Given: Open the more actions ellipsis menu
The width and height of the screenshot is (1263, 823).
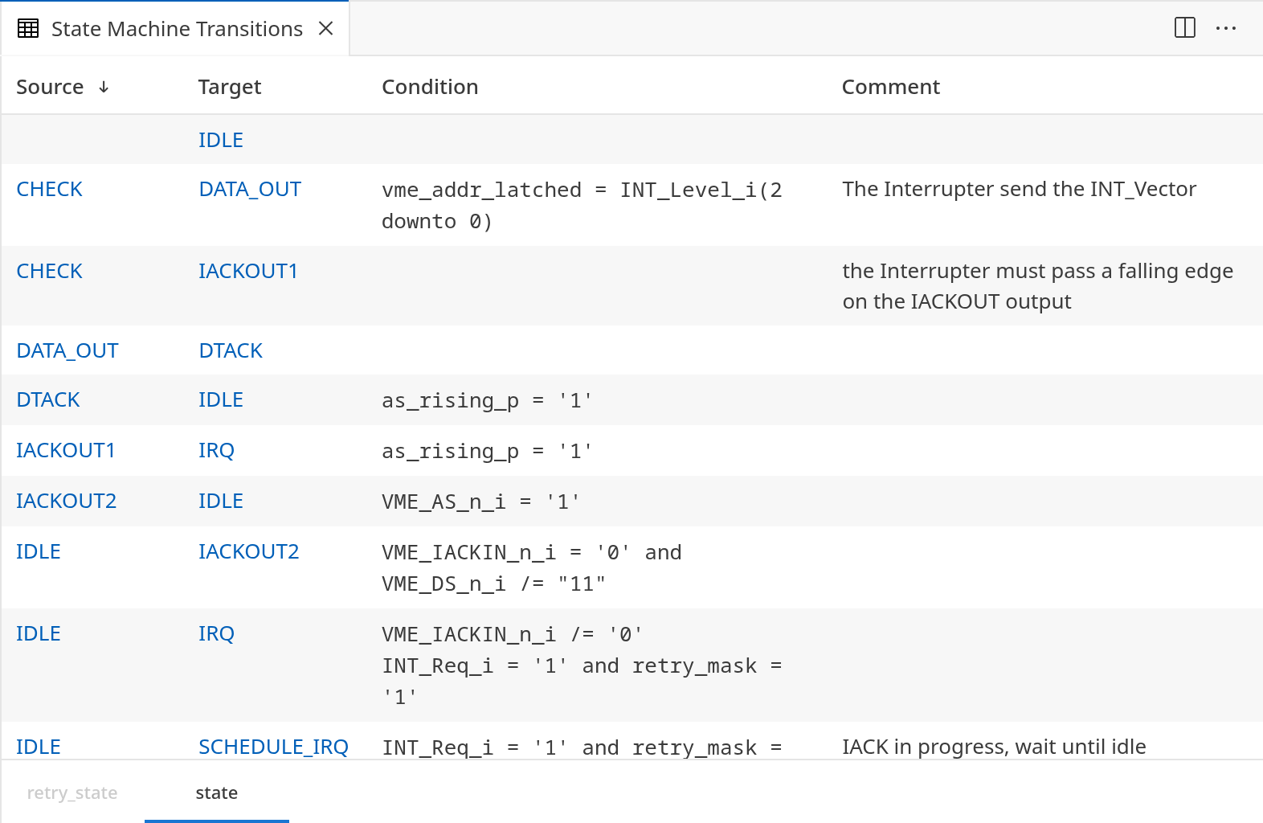Looking at the screenshot, I should (1225, 28).
